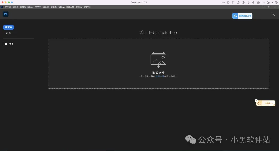Click the keyboard icon in Parallels toolbar
The height and width of the screenshot is (151, 279).
[x=223, y=3]
